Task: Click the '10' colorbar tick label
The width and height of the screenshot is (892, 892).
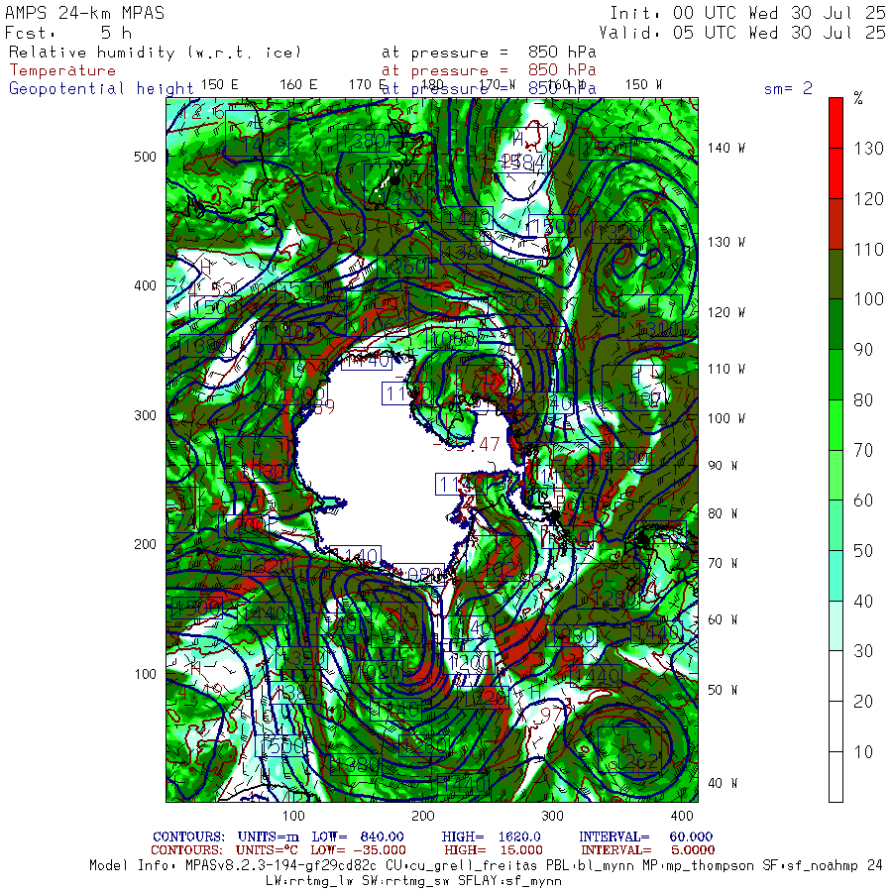Action: coord(863,752)
